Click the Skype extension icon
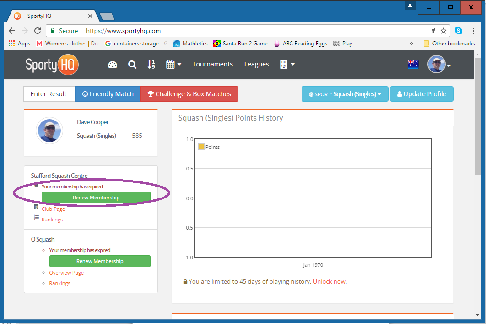The width and height of the screenshot is (486, 324). (458, 31)
